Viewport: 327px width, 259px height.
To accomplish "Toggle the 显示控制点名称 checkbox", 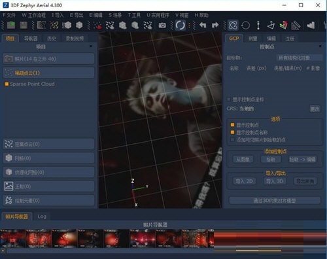I will tap(232, 132).
